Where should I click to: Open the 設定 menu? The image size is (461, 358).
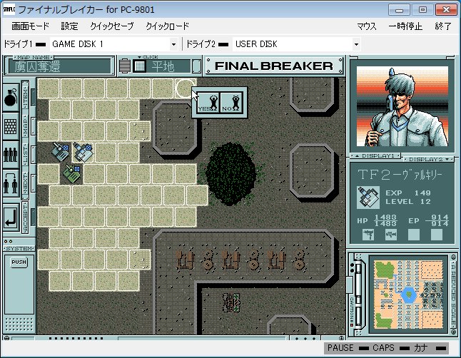pyautogui.click(x=69, y=26)
